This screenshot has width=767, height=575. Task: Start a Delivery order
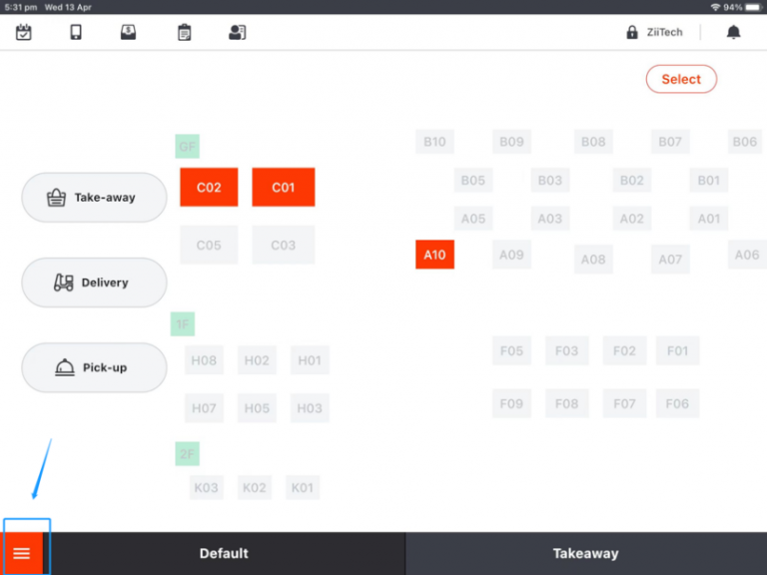pyautogui.click(x=94, y=283)
